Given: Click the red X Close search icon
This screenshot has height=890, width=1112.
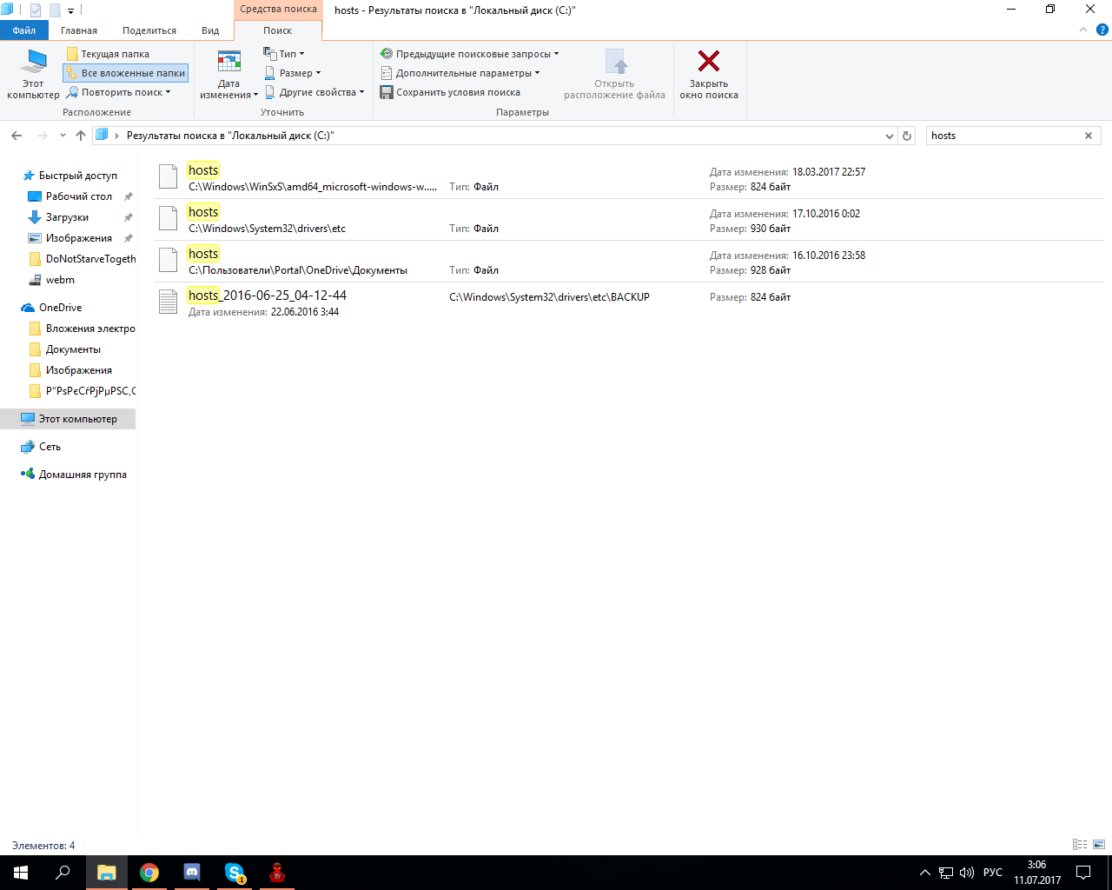Looking at the screenshot, I should point(708,61).
